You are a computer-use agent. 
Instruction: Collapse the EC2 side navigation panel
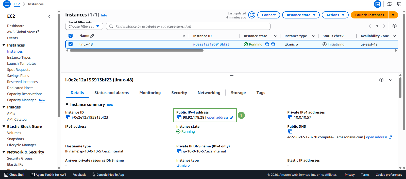pos(49,16)
